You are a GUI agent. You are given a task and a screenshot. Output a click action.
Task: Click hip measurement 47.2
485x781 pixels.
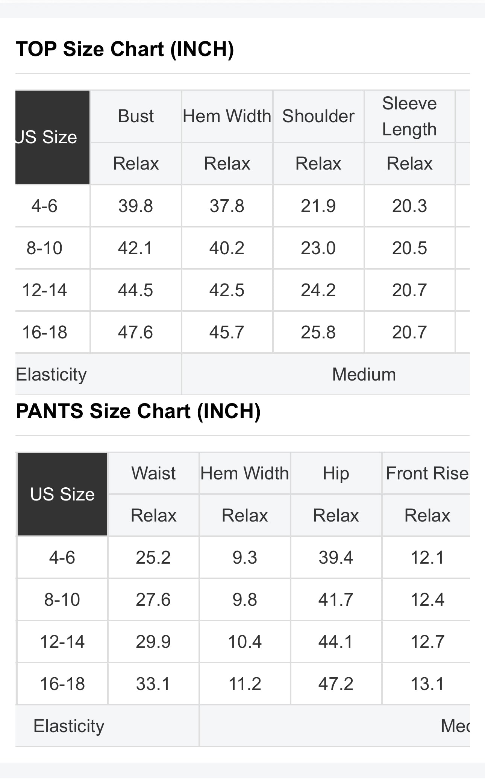[336, 684]
